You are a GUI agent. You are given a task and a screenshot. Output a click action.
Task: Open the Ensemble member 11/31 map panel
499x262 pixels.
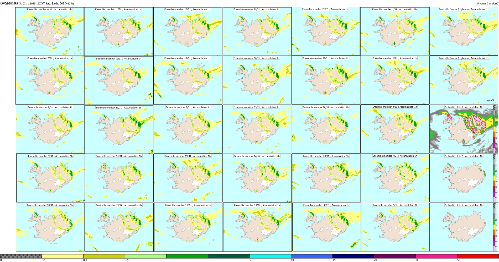[118, 31]
